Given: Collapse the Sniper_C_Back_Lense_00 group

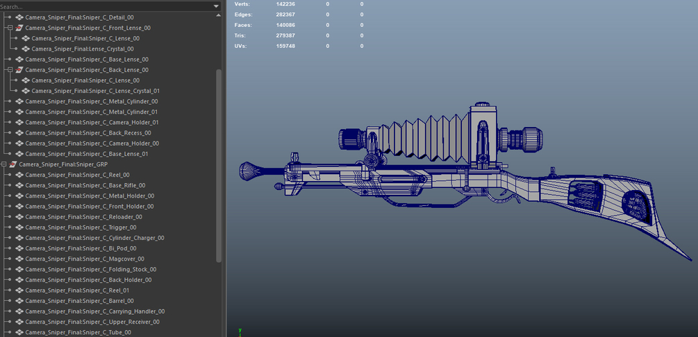Looking at the screenshot, I should pyautogui.click(x=10, y=70).
